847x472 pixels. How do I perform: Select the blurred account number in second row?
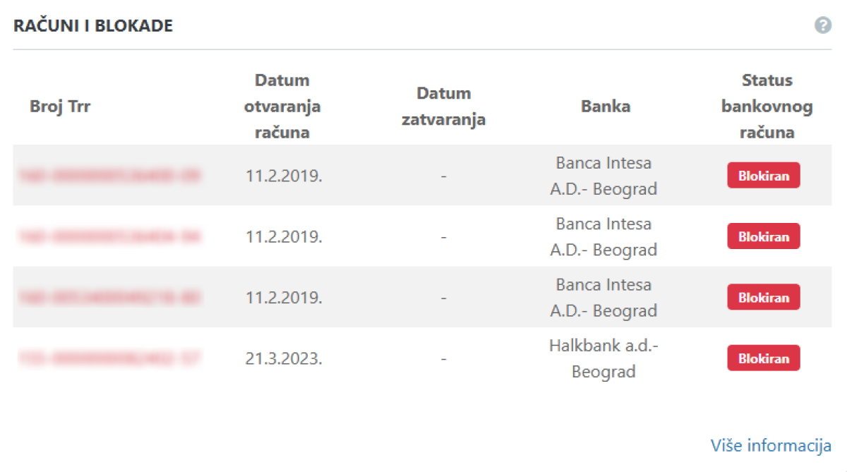(x=109, y=236)
